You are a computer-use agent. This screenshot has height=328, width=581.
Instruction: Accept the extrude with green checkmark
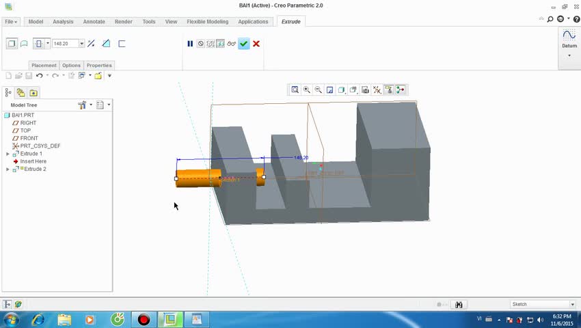[x=243, y=44]
